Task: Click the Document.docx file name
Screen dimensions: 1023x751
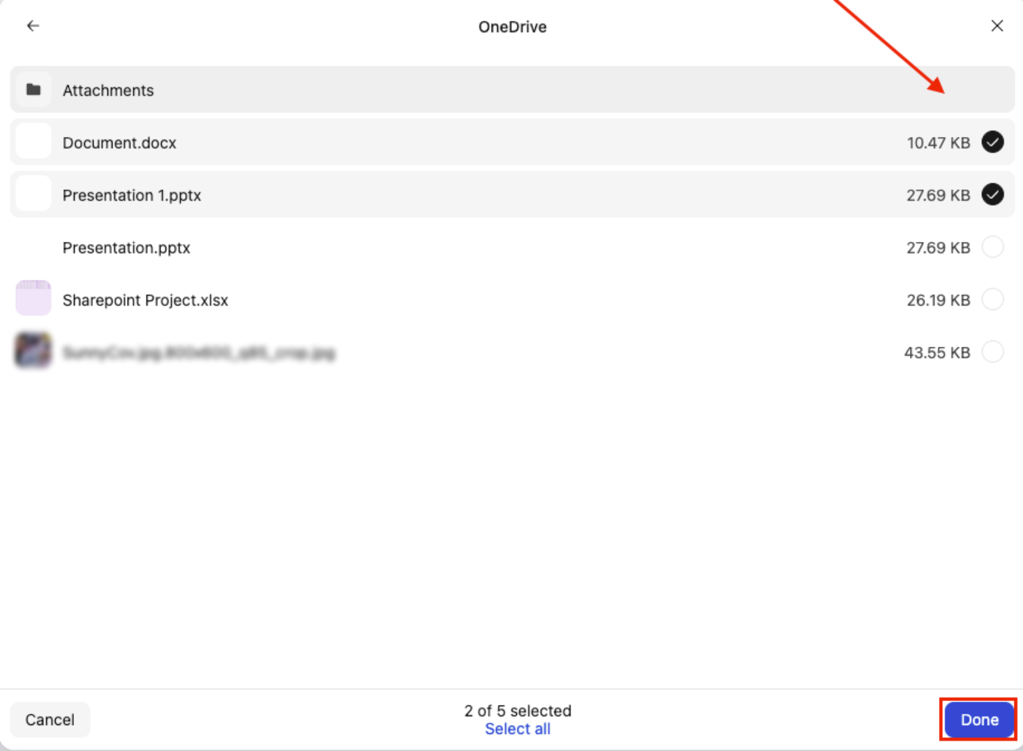Action: pos(119,143)
